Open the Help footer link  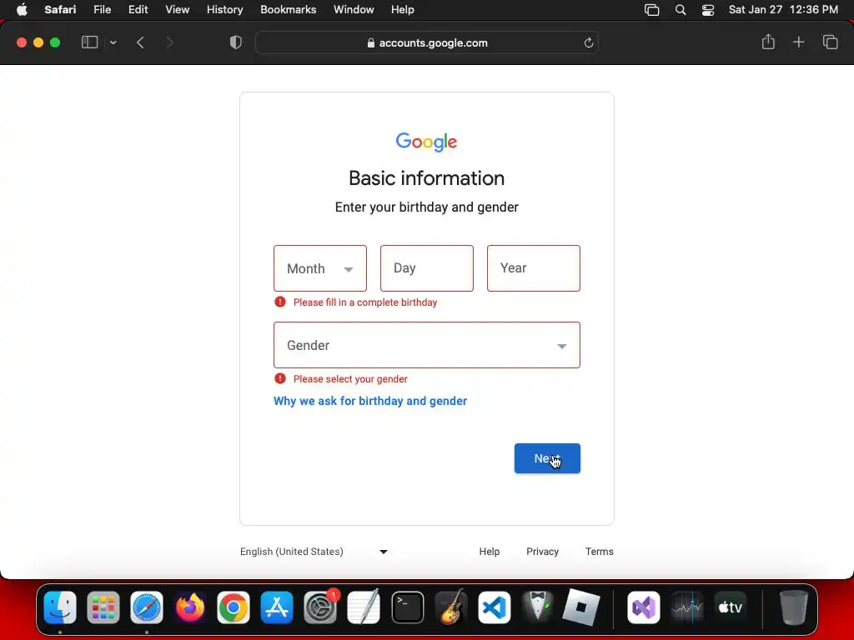489,552
